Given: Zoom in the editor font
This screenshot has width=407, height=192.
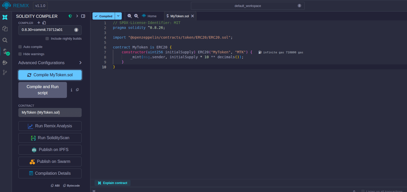Looking at the screenshot, I should (136, 16).
